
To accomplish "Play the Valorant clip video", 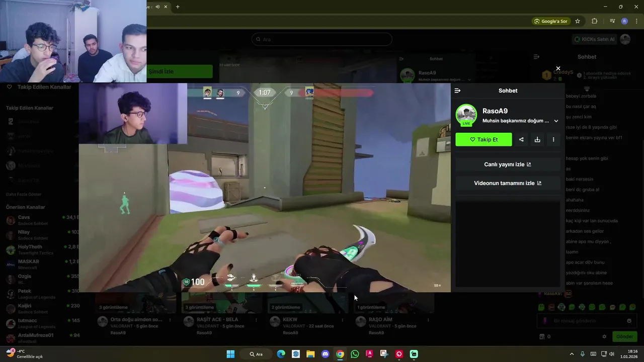I will point(265,188).
